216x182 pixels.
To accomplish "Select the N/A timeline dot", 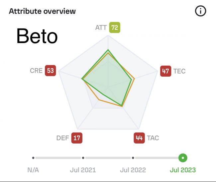I will pyautogui.click(x=33, y=158).
